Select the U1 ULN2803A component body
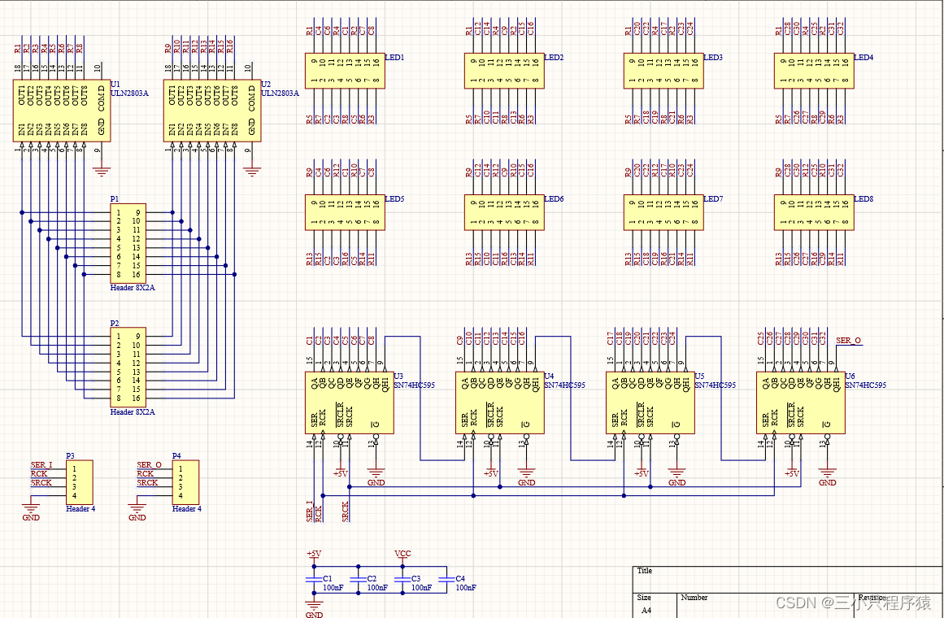The image size is (944, 618). (62, 111)
